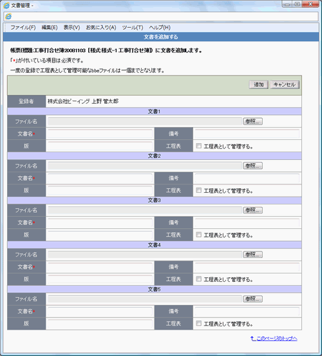Open the お気に入り(A) menu
Viewport: 322px width, 356px height.
click(x=101, y=28)
